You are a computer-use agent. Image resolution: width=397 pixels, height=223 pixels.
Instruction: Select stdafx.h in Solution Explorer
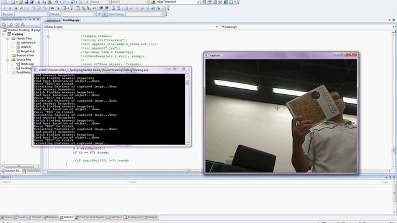click(x=25, y=47)
